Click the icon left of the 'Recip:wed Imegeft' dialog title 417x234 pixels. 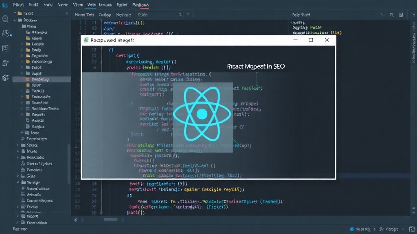pyautogui.click(x=86, y=40)
